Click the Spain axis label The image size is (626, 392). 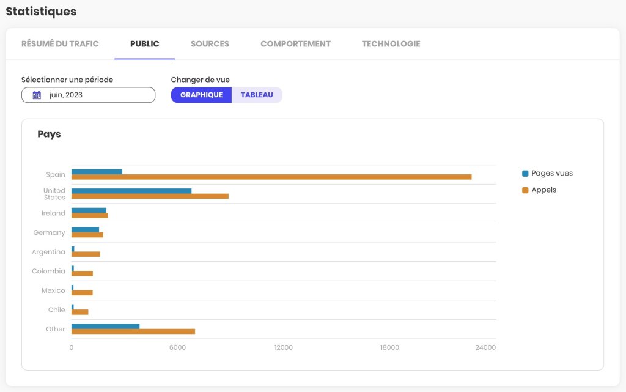56,174
